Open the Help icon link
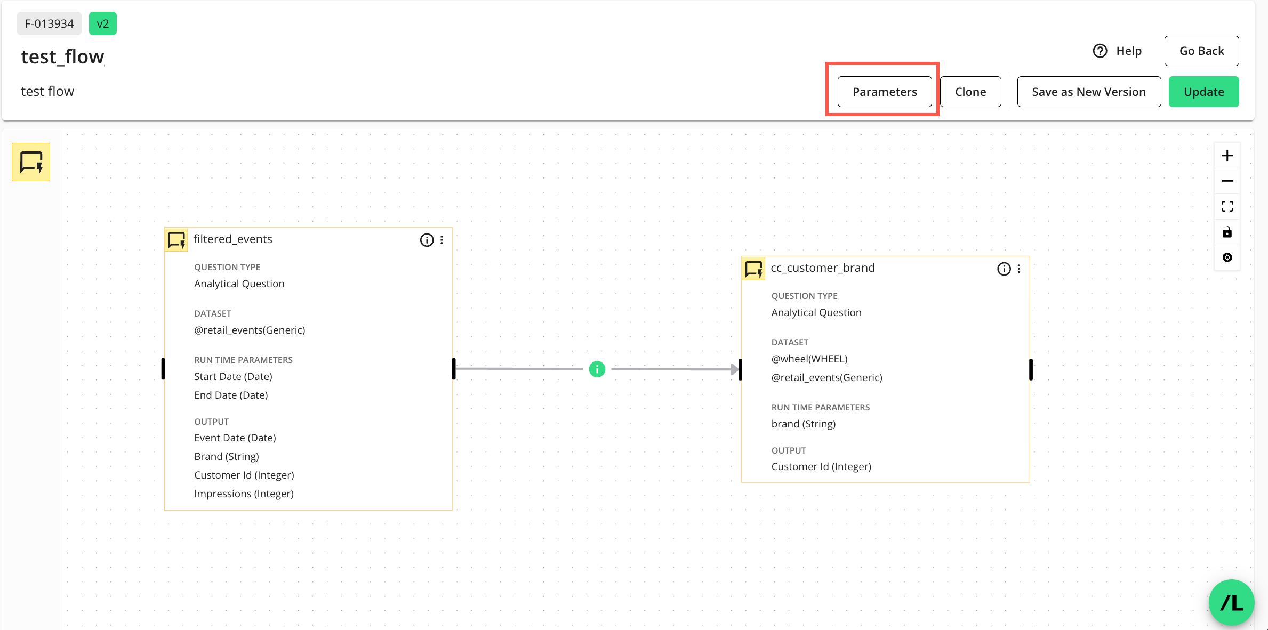Screen dimensions: 1268x630 click(1100, 51)
